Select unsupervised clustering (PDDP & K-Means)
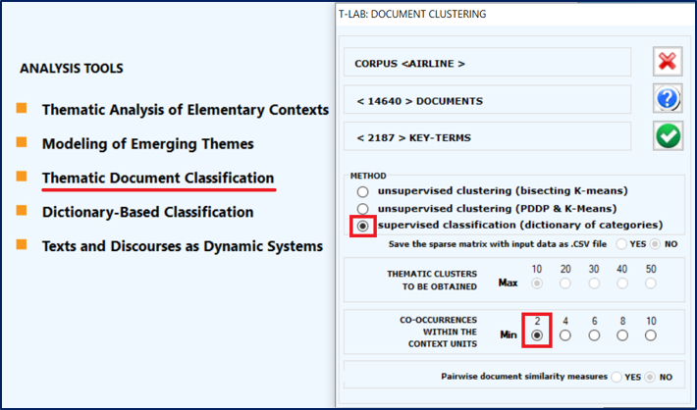 (x=362, y=209)
